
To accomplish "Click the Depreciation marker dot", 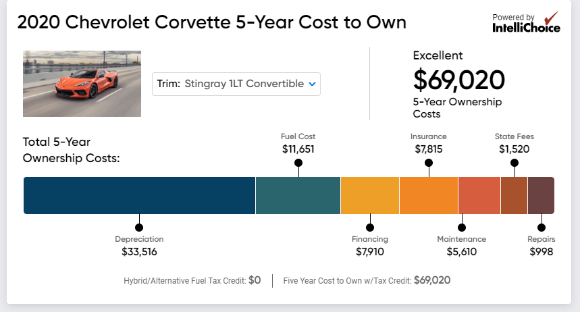I will [139, 227].
